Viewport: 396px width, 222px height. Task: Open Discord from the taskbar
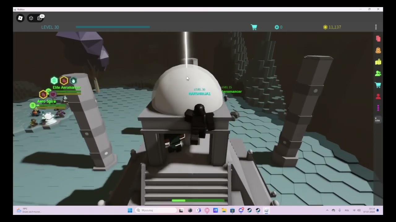click(241, 210)
